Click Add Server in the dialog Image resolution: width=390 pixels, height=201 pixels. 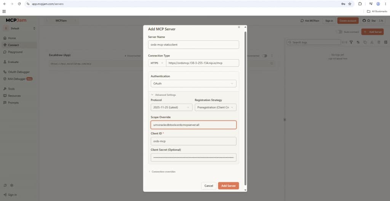(x=229, y=186)
